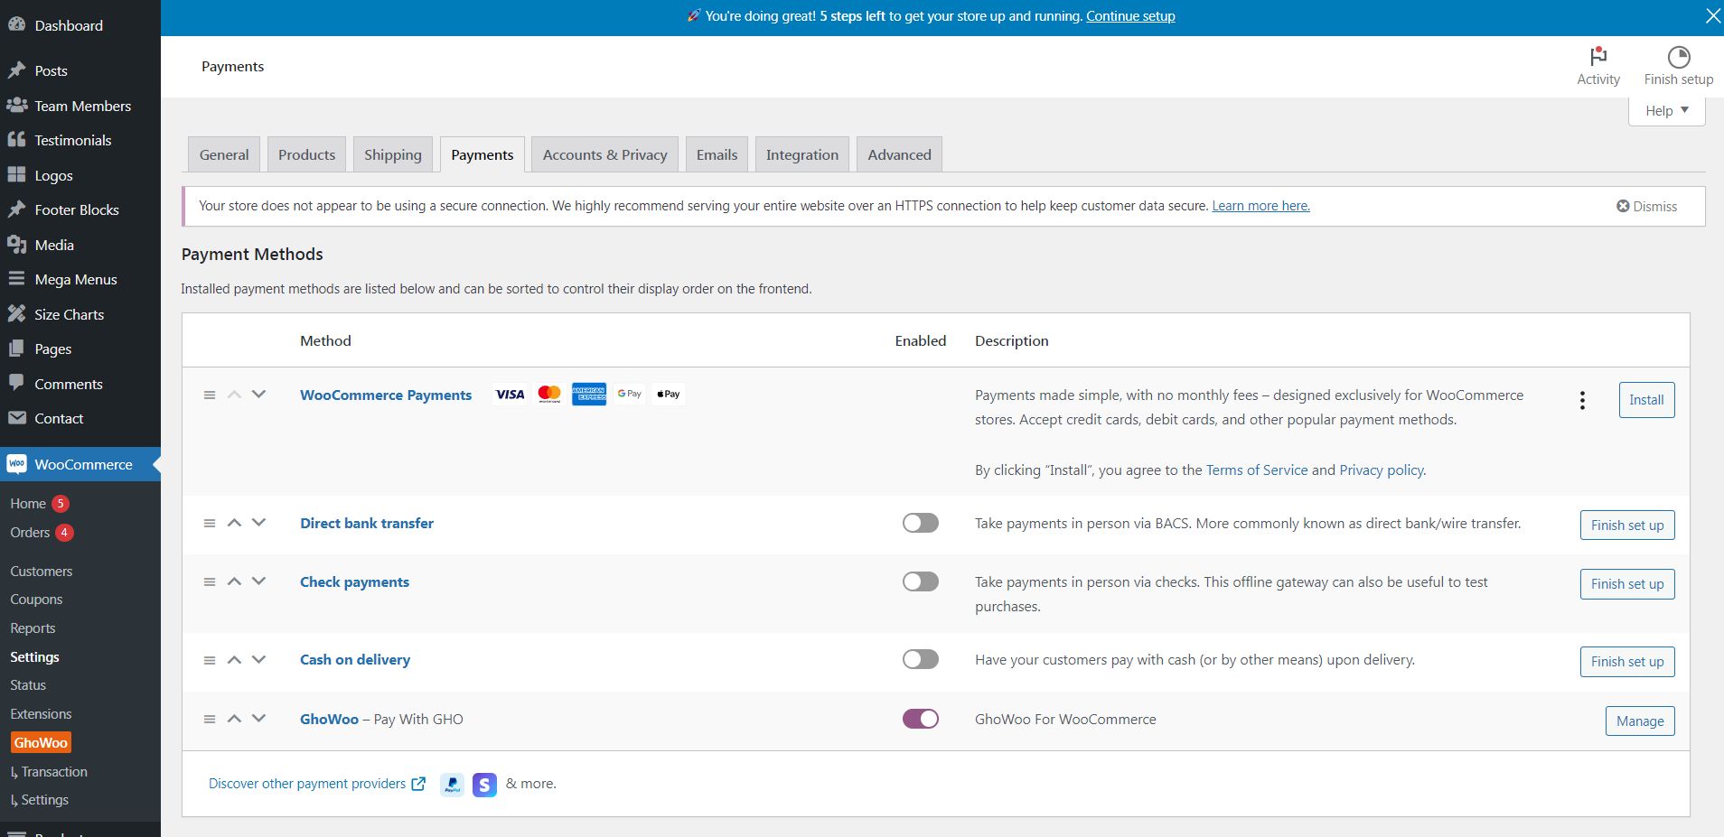Click the Finish setup progress icon
Screen dimensions: 1724x837
tap(1679, 57)
